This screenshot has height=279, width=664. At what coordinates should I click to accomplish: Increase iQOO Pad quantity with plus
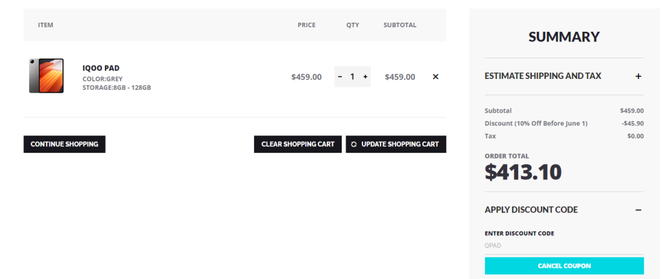click(366, 76)
